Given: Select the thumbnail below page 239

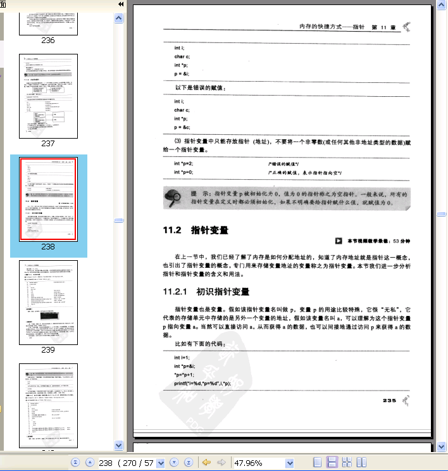Looking at the screenshot, I should (x=48, y=406).
